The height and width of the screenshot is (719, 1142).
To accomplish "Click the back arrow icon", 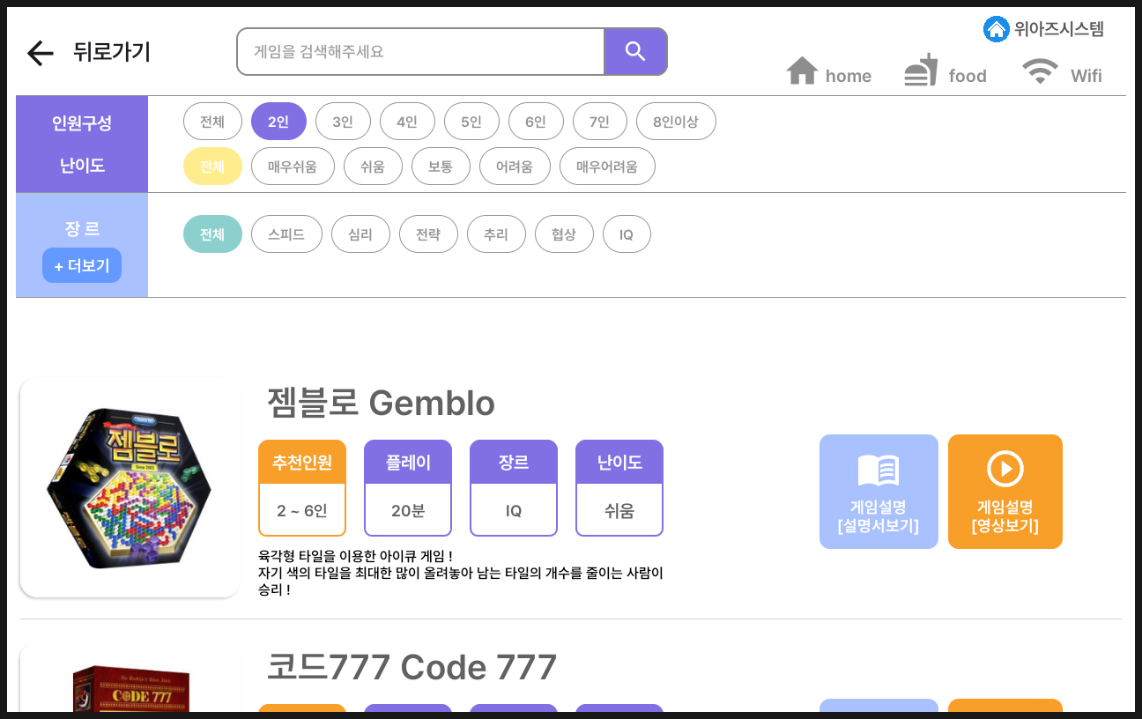I will point(41,53).
